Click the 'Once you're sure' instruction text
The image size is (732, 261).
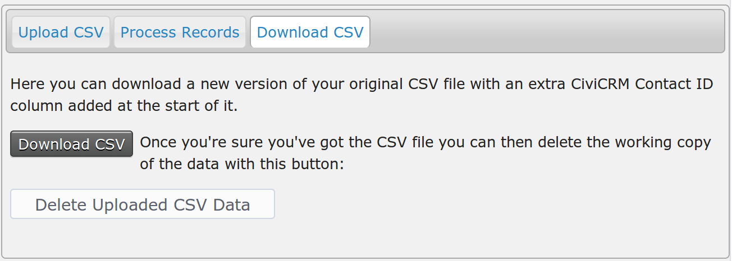[x=426, y=142]
